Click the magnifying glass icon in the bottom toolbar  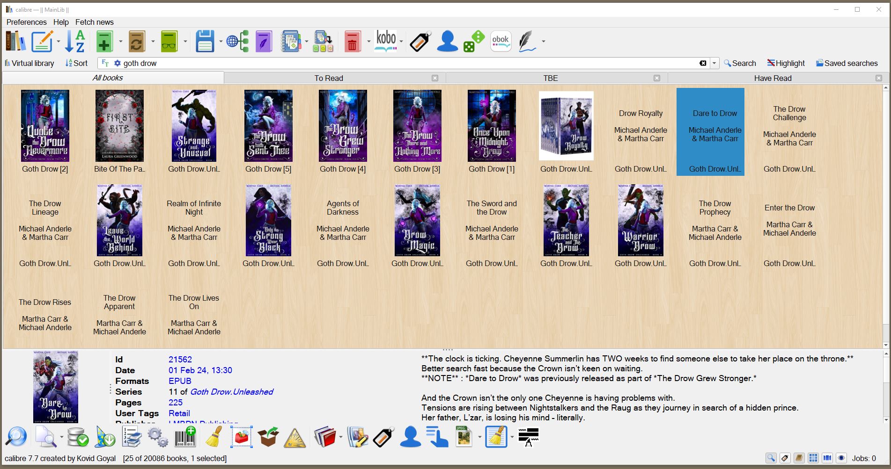[x=16, y=437]
